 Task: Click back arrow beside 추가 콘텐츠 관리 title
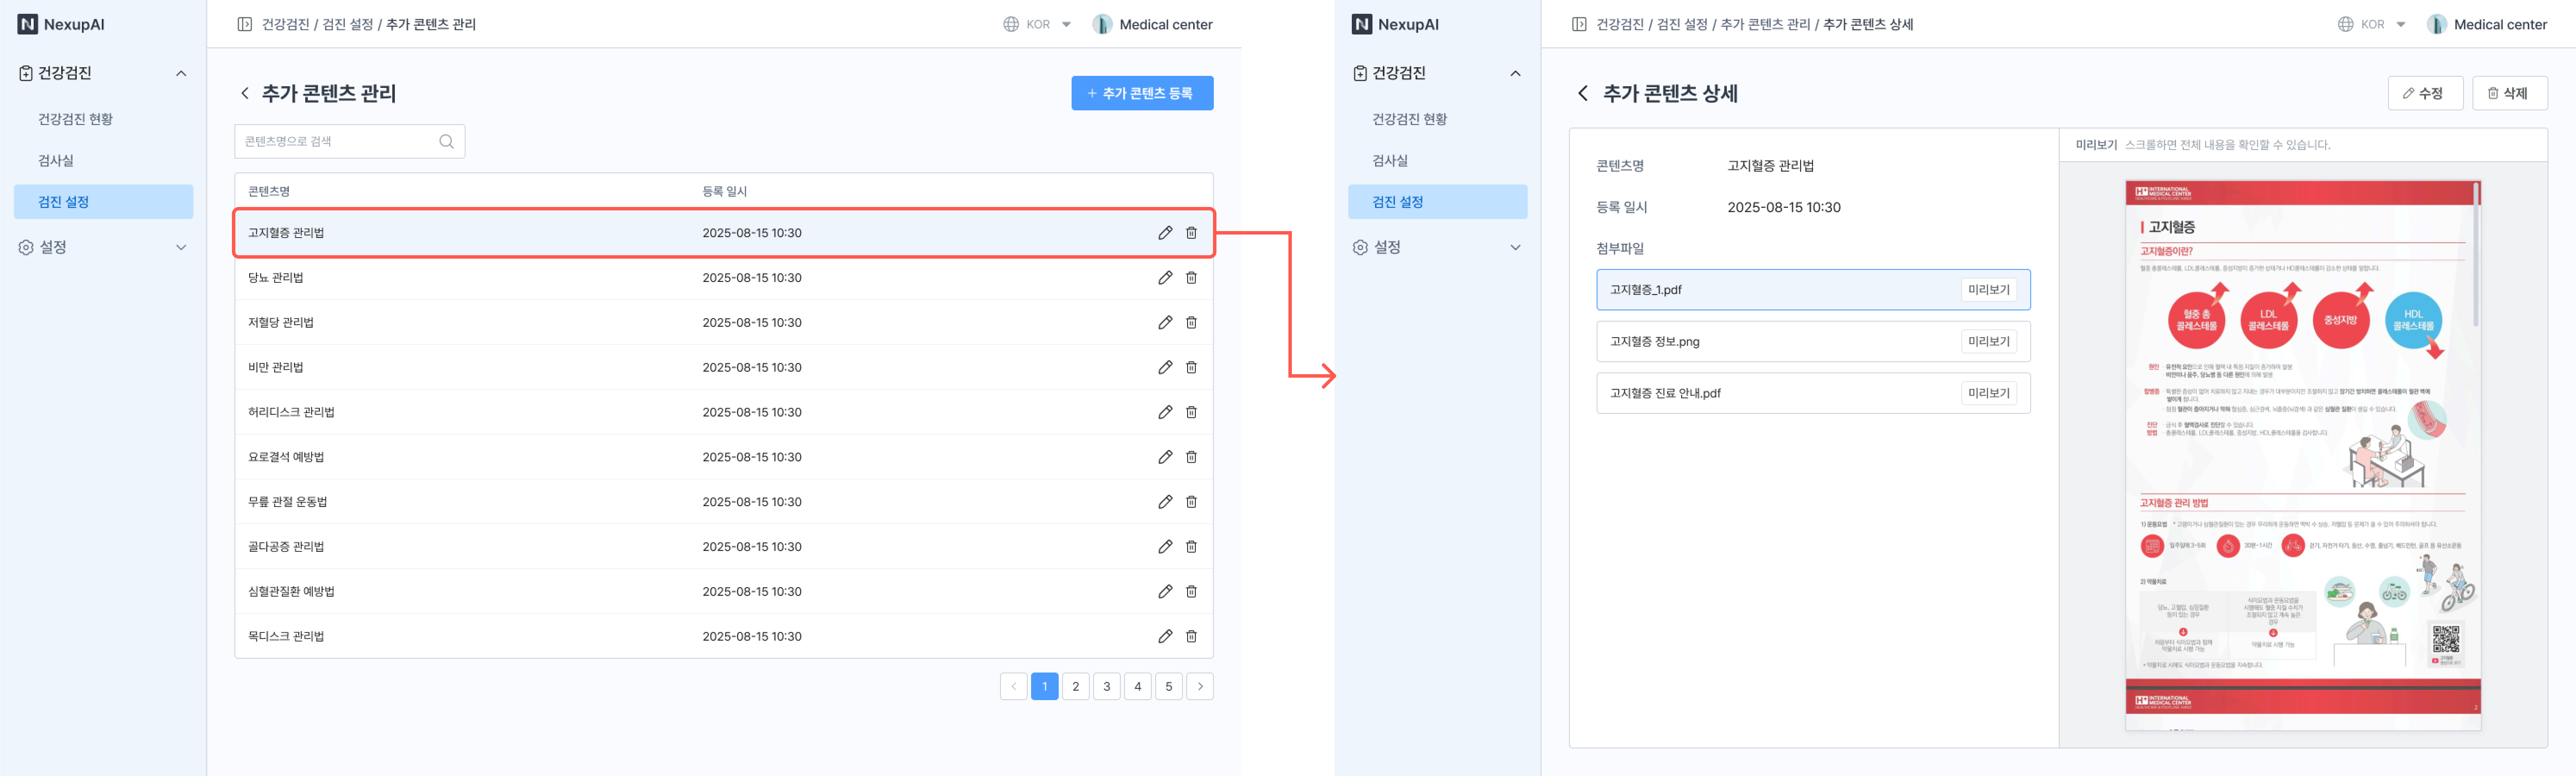pyautogui.click(x=245, y=94)
